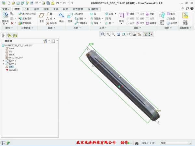Select the Project (投影) tool
This screenshot has width=195, height=146.
click(150, 14)
